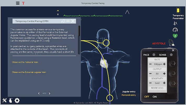Pause the ECG trace
The image size is (186, 105).
[x=58, y=14]
